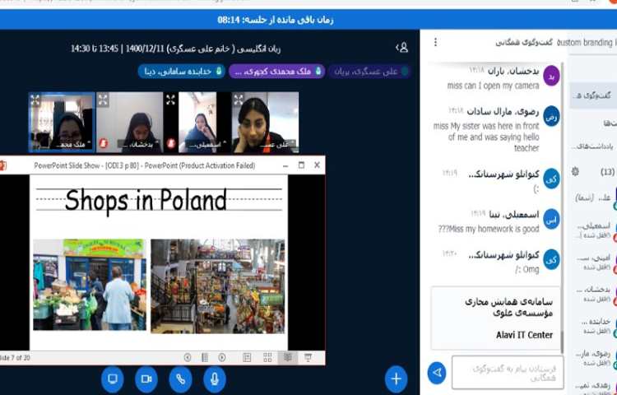This screenshot has height=395, width=617.
Task: Turn the webcam on or off
Action: (146, 379)
